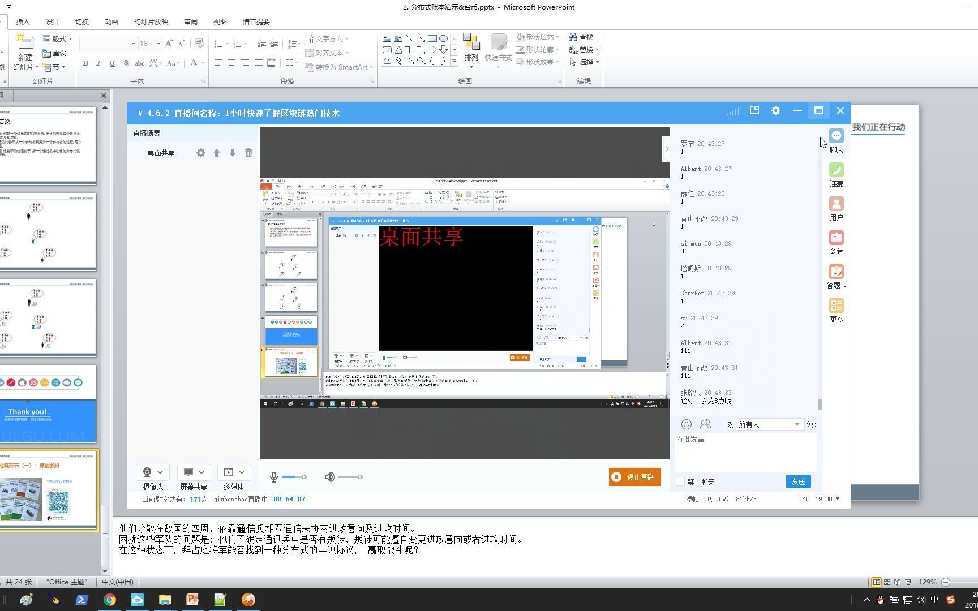Image resolution: width=978 pixels, height=611 pixels.
Task: Toggle the 禁止聊天 checkbox
Action: pyautogui.click(x=680, y=482)
